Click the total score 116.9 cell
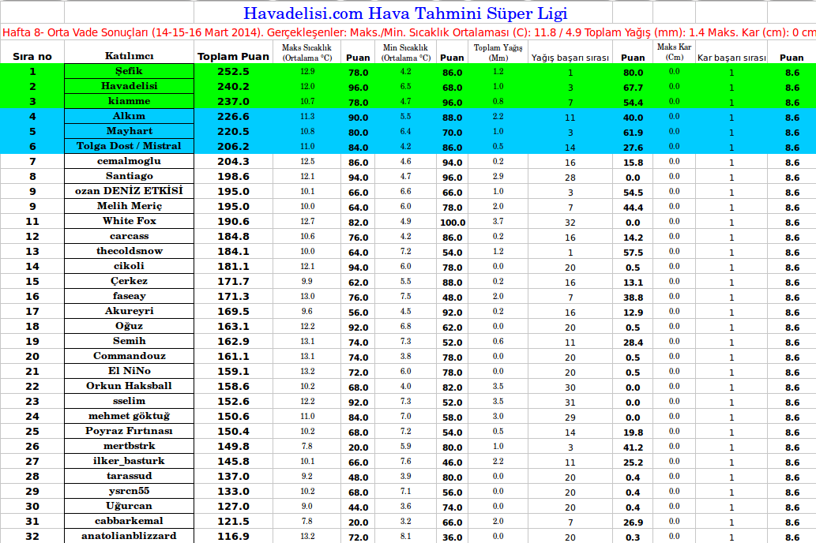This screenshot has width=816, height=543. (x=233, y=536)
